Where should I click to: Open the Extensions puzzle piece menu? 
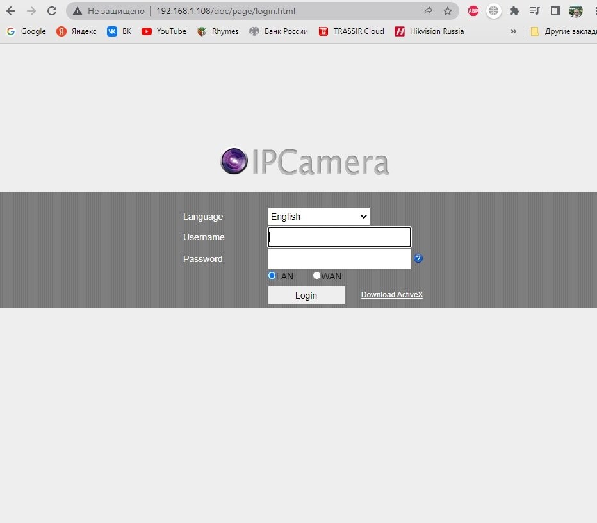coord(514,11)
